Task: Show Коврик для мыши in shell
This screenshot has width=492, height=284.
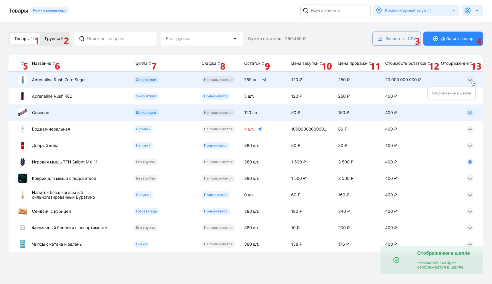Action: pos(470,178)
